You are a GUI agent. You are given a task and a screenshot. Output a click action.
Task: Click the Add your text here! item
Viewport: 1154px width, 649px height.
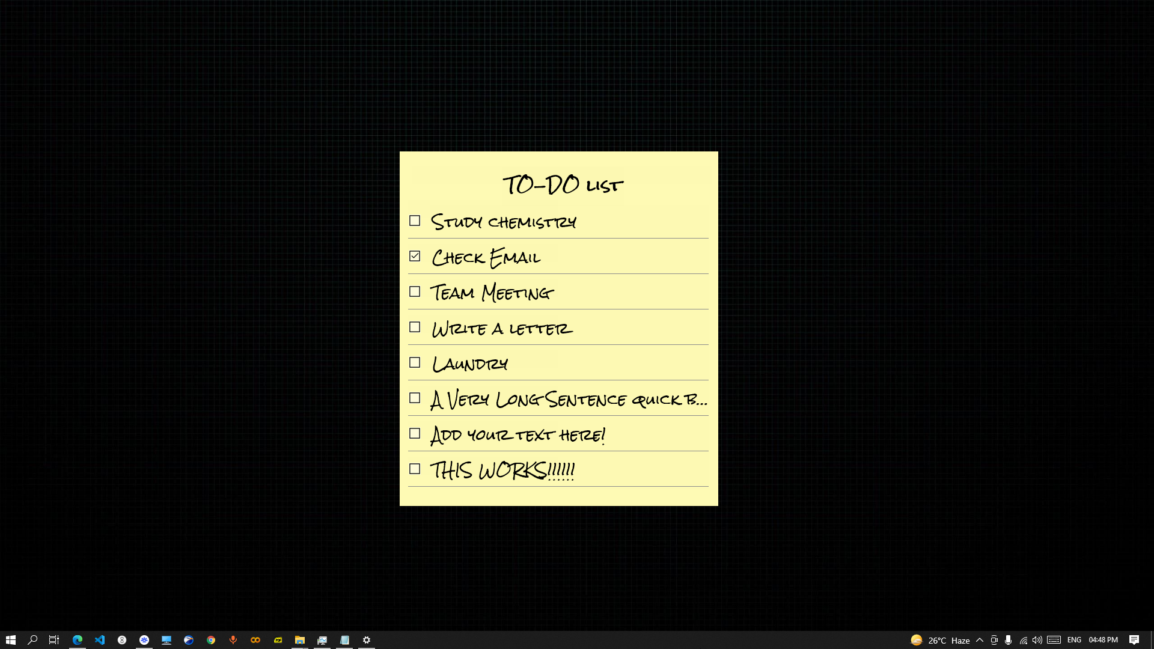pos(517,434)
